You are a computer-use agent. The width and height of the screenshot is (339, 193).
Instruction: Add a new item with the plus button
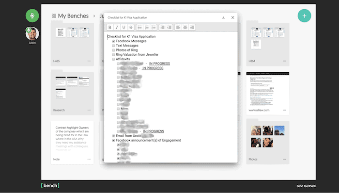[x=304, y=16]
